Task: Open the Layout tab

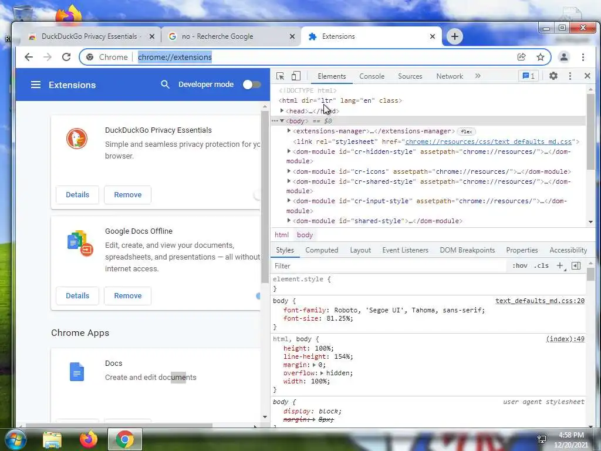Action: pyautogui.click(x=360, y=250)
